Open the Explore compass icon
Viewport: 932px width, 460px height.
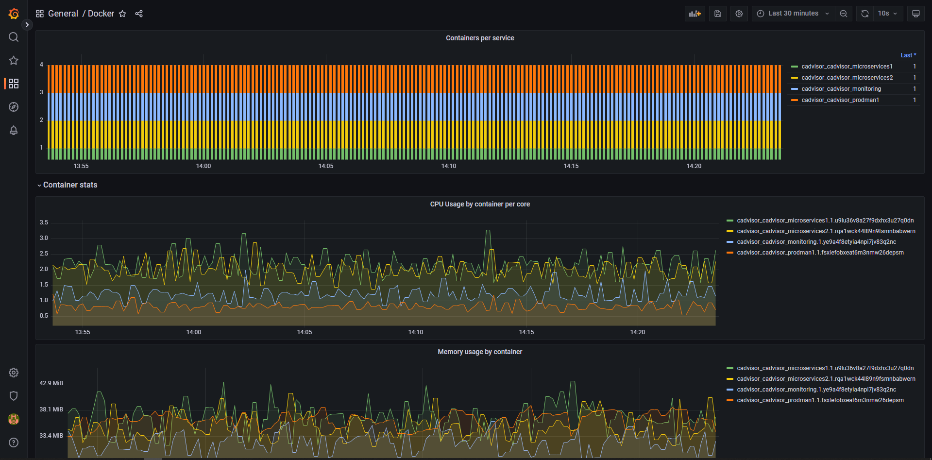click(14, 107)
